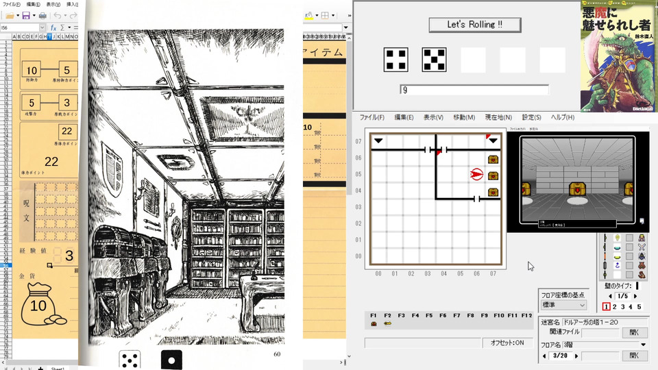
Task: Click the stairs triangle at top-left of map
Action: tap(378, 141)
